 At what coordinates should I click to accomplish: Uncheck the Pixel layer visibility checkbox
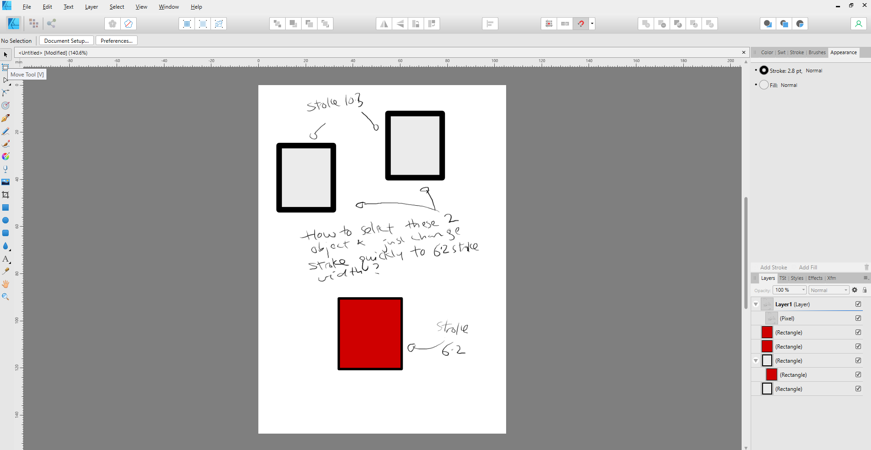(858, 318)
